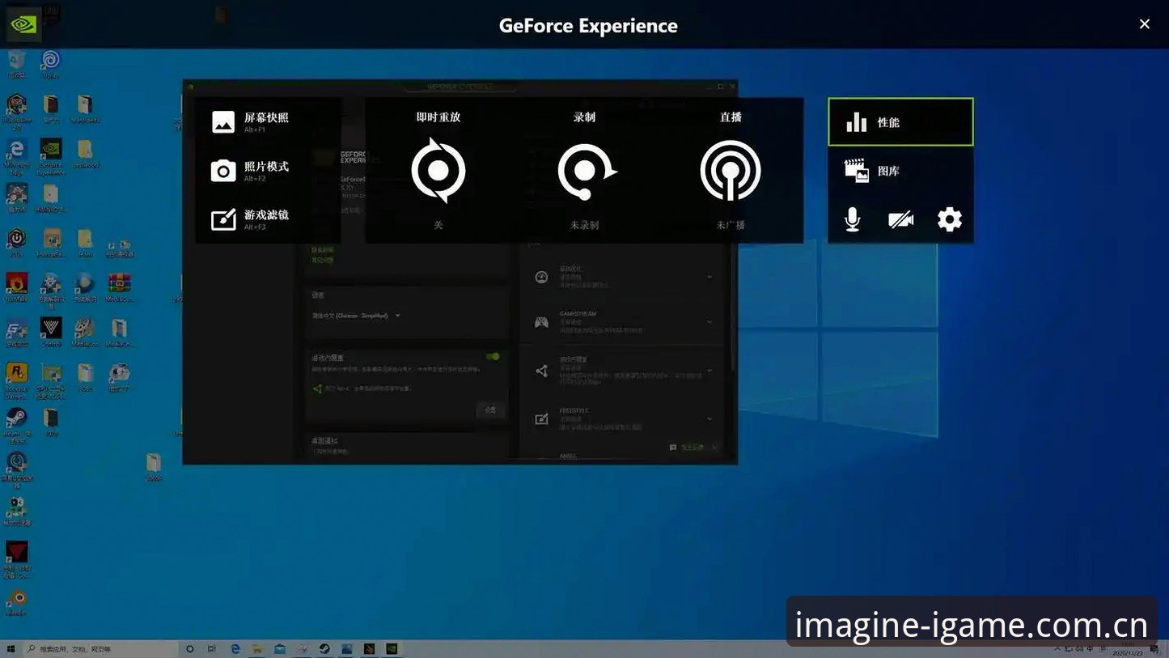Expand the row with the gauge icon

[x=709, y=277]
